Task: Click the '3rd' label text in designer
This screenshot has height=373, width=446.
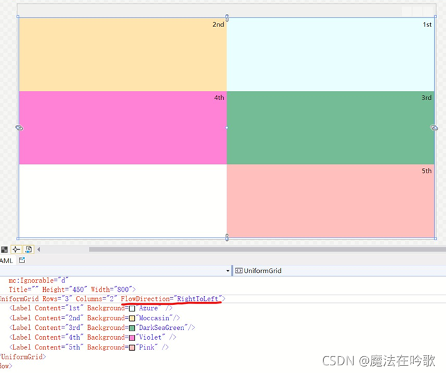Action: (x=427, y=98)
